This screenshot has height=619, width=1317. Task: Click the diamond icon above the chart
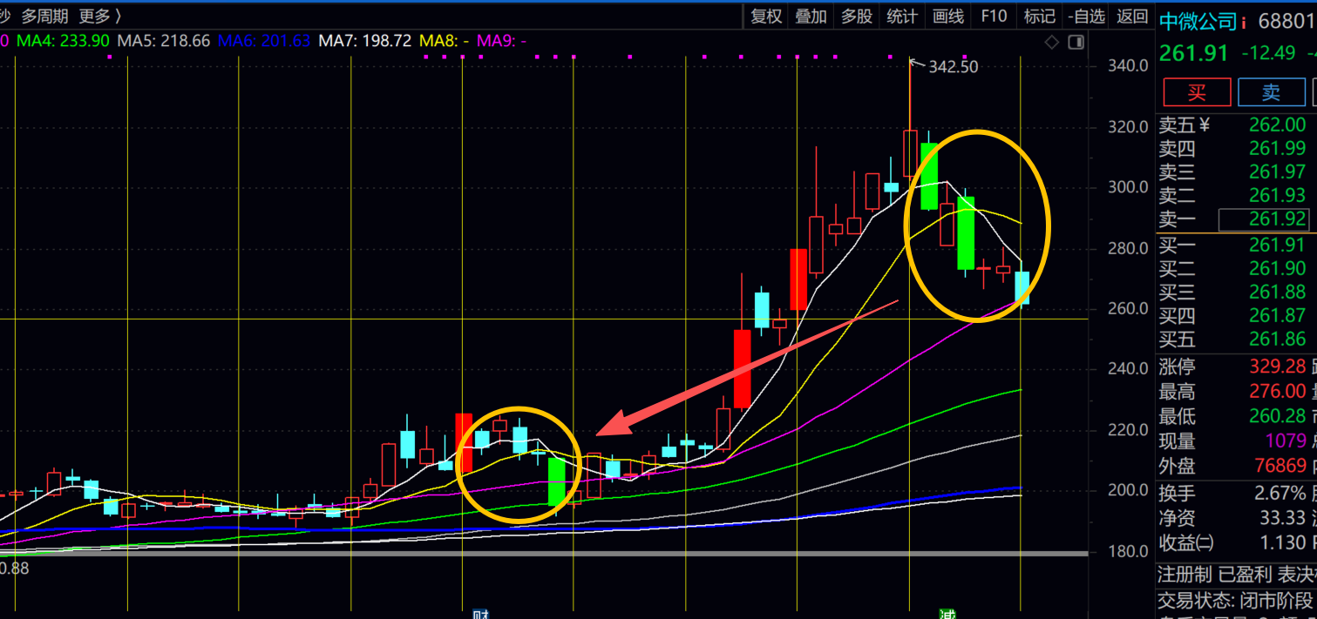pos(1052,42)
